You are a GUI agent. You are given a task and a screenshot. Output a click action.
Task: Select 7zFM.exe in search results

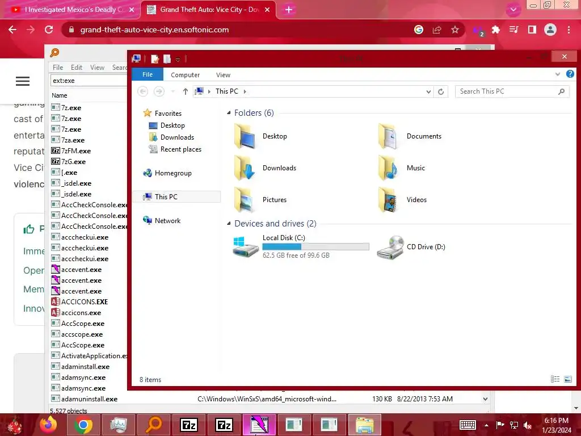point(75,151)
